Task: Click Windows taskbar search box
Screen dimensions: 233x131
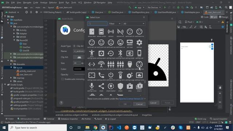Action: 37,128
